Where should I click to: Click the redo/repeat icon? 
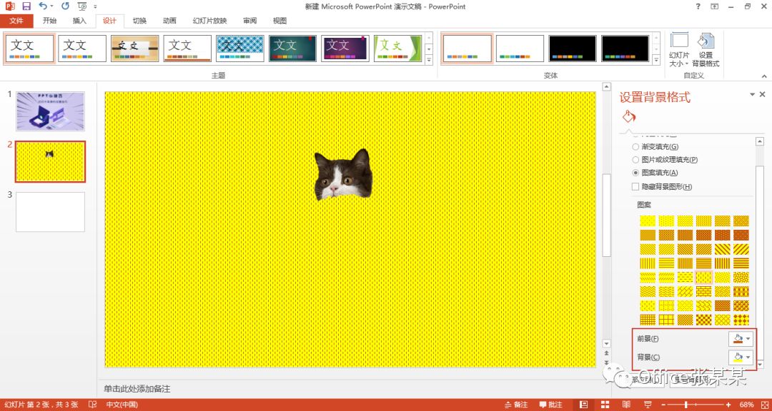coord(66,6)
